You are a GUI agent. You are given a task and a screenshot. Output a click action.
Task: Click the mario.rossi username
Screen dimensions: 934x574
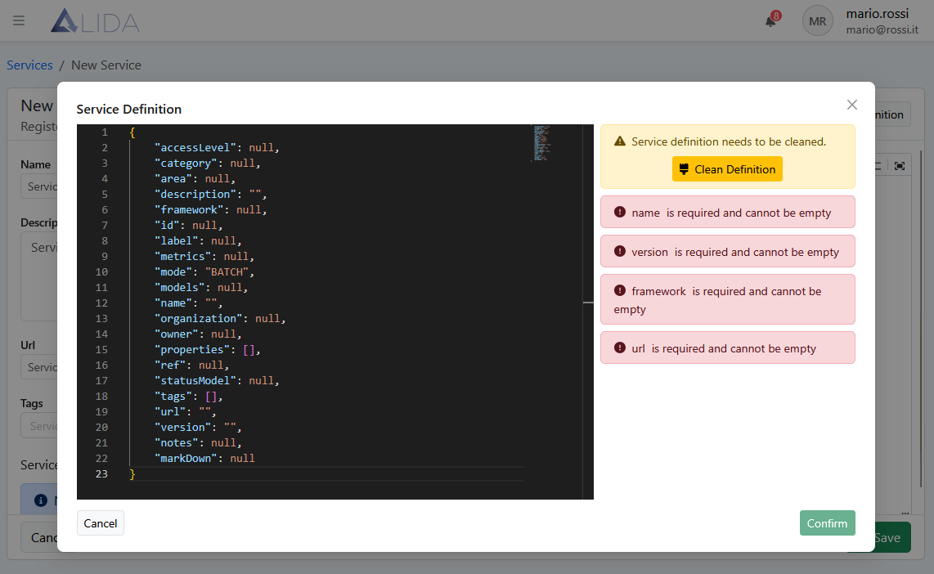878,13
